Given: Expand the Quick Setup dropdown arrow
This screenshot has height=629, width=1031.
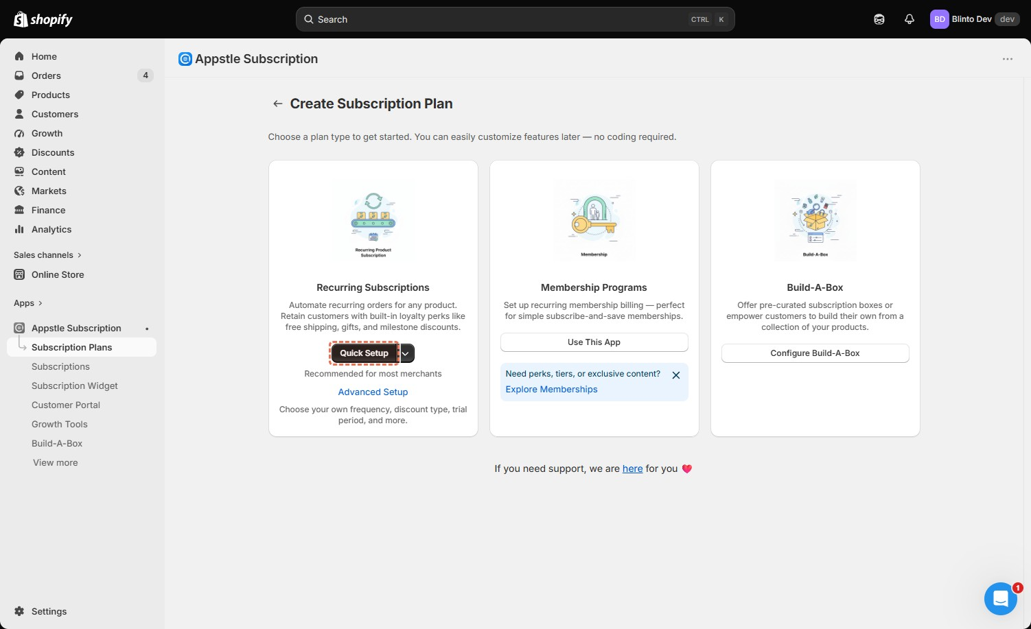Looking at the screenshot, I should tap(406, 353).
